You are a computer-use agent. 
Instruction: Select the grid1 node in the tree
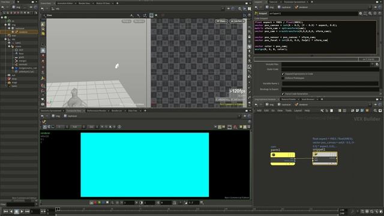click(x=22, y=57)
